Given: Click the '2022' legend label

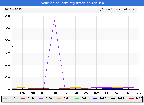Looking at the screenshot, I should 85,98.
